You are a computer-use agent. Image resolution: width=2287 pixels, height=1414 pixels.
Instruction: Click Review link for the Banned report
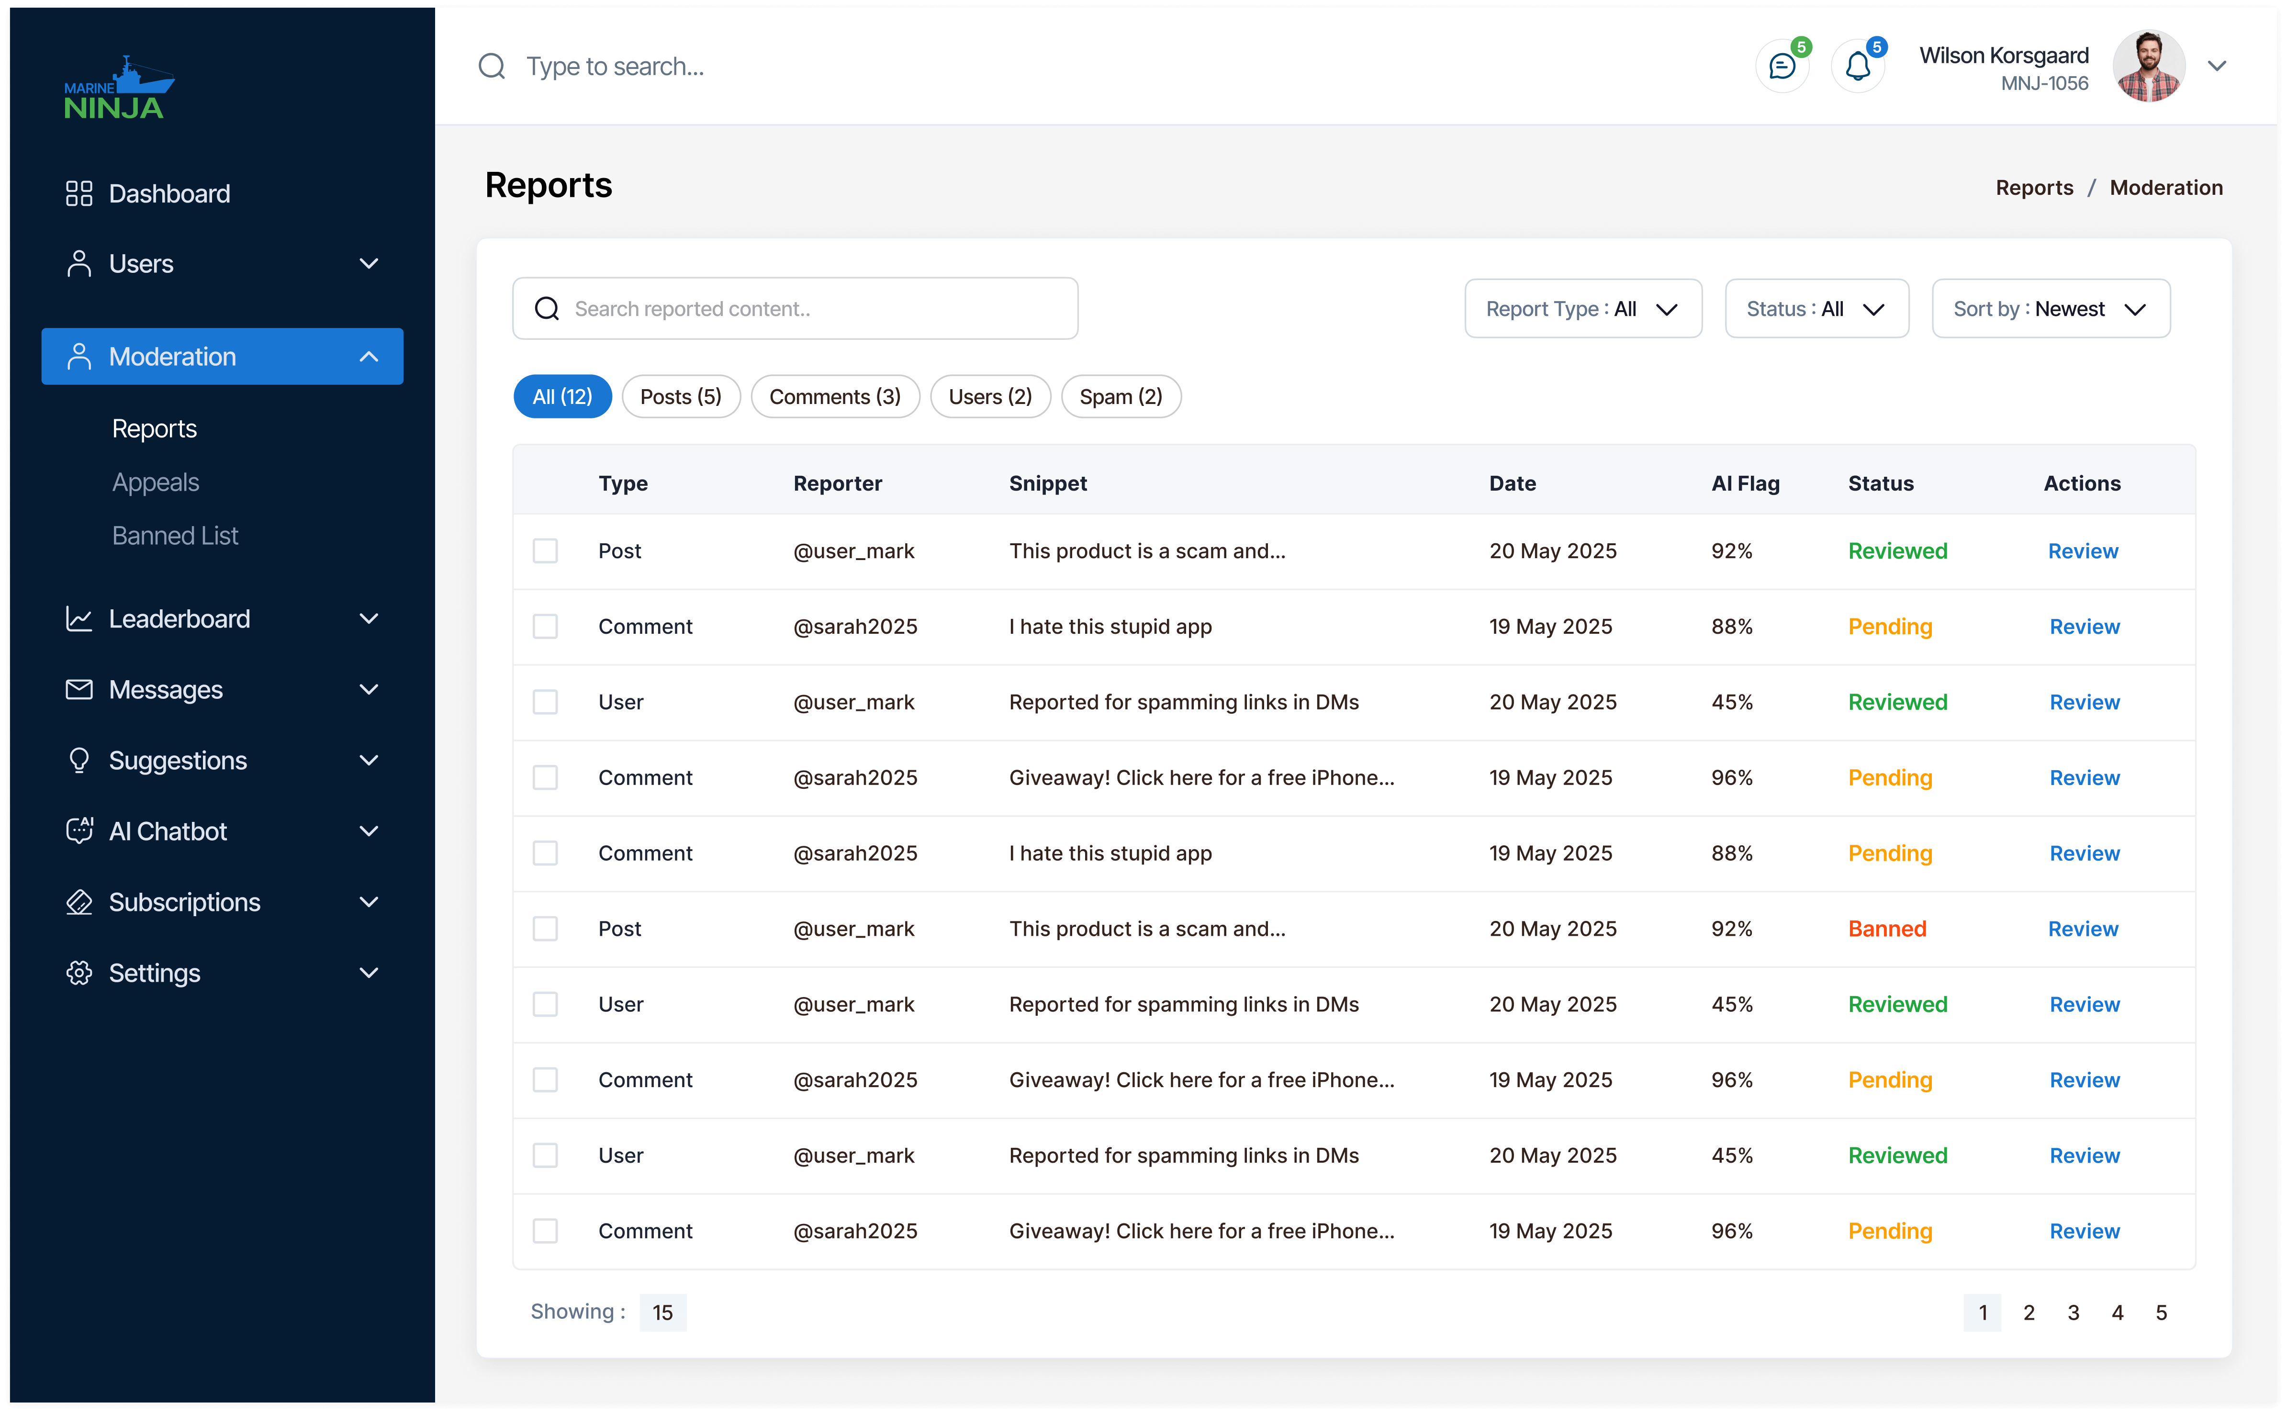click(x=2082, y=929)
